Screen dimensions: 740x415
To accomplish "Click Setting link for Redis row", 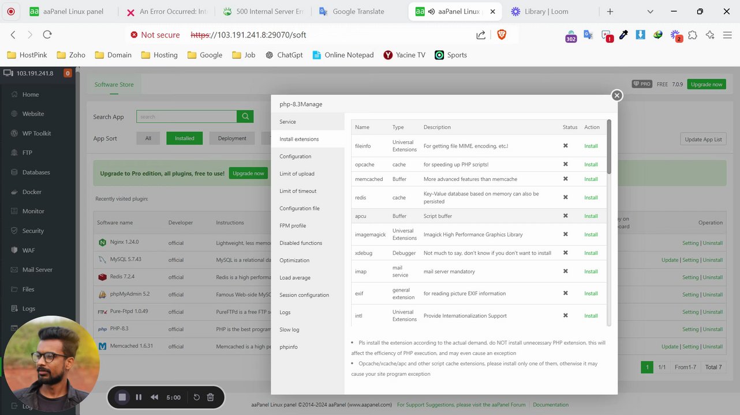I will coord(690,277).
